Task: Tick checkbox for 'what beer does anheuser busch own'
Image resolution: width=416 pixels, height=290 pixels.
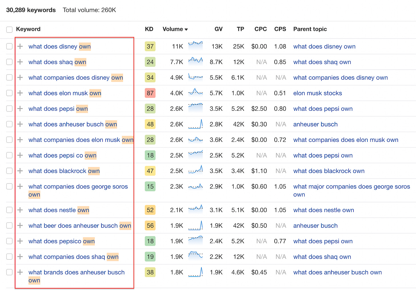Action: point(9,225)
